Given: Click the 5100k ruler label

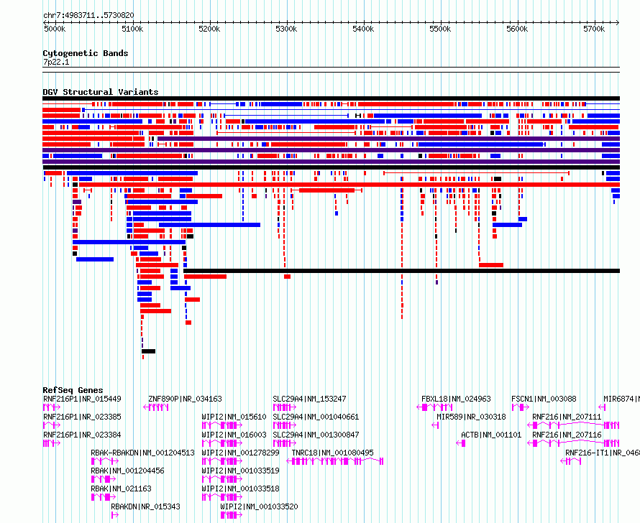Looking at the screenshot, I should pyautogui.click(x=132, y=29).
